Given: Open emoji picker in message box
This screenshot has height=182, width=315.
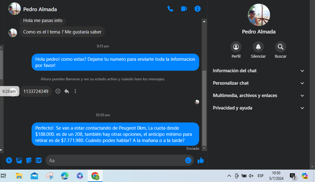Looking at the screenshot, I should [188, 160].
